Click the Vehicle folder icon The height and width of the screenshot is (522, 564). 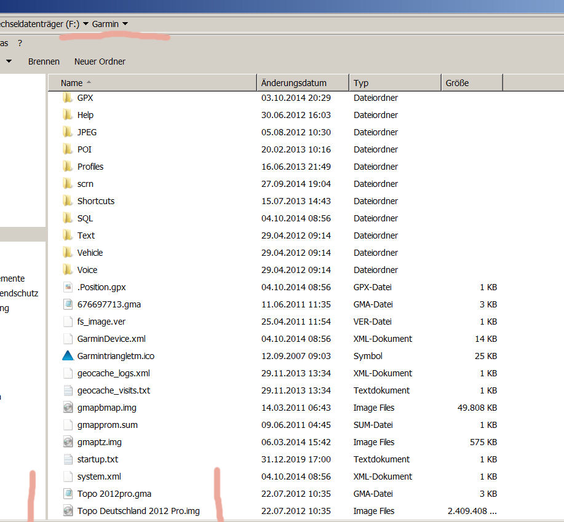[x=67, y=253]
